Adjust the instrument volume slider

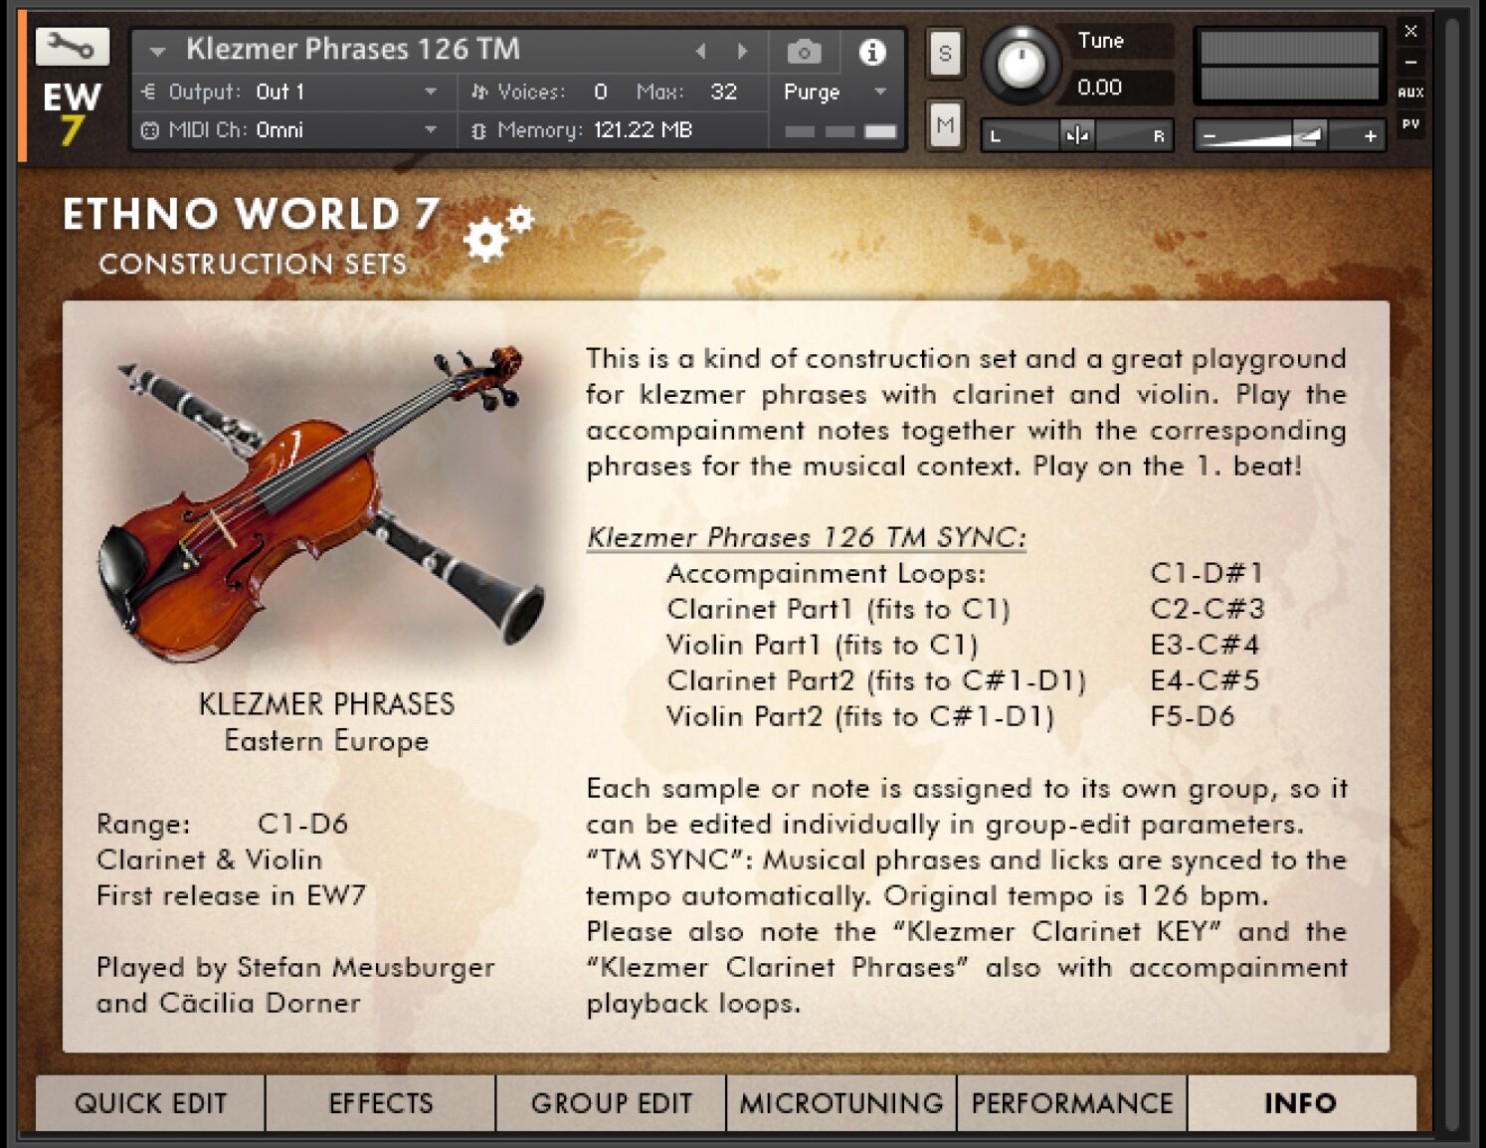(x=1289, y=135)
